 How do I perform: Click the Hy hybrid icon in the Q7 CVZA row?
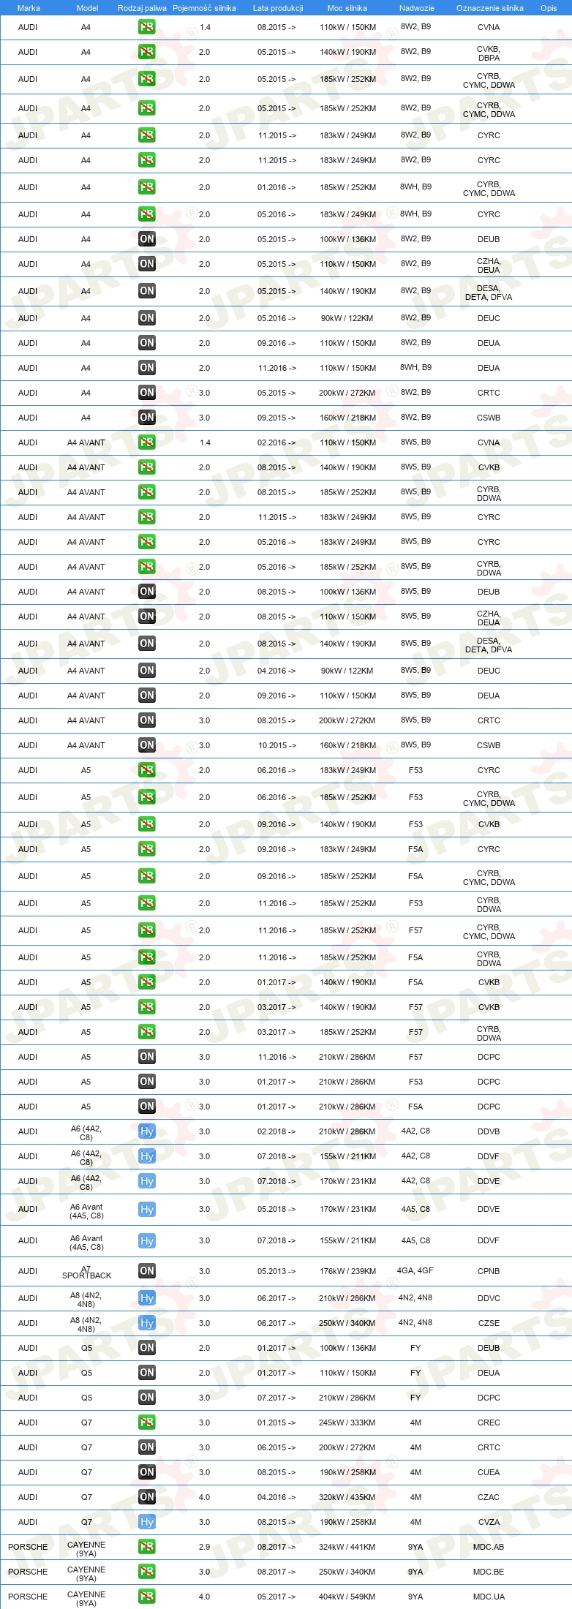[147, 1522]
